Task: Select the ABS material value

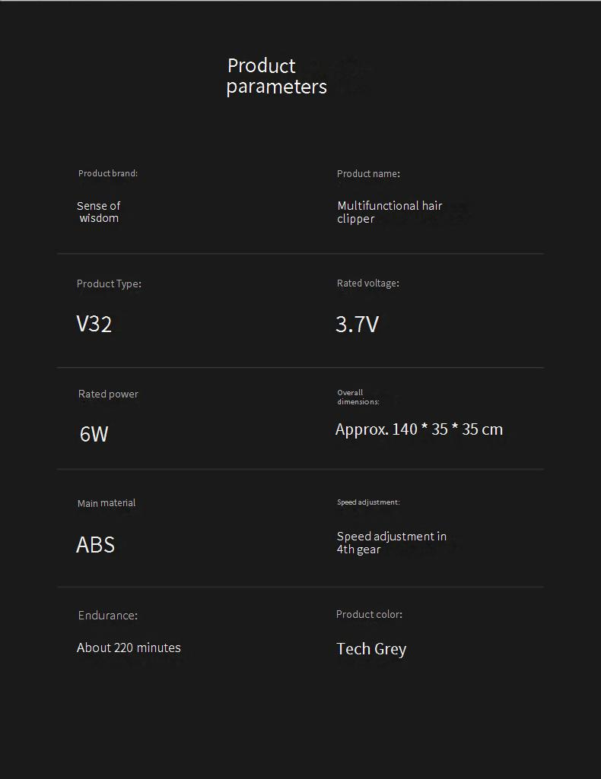Action: 96,545
